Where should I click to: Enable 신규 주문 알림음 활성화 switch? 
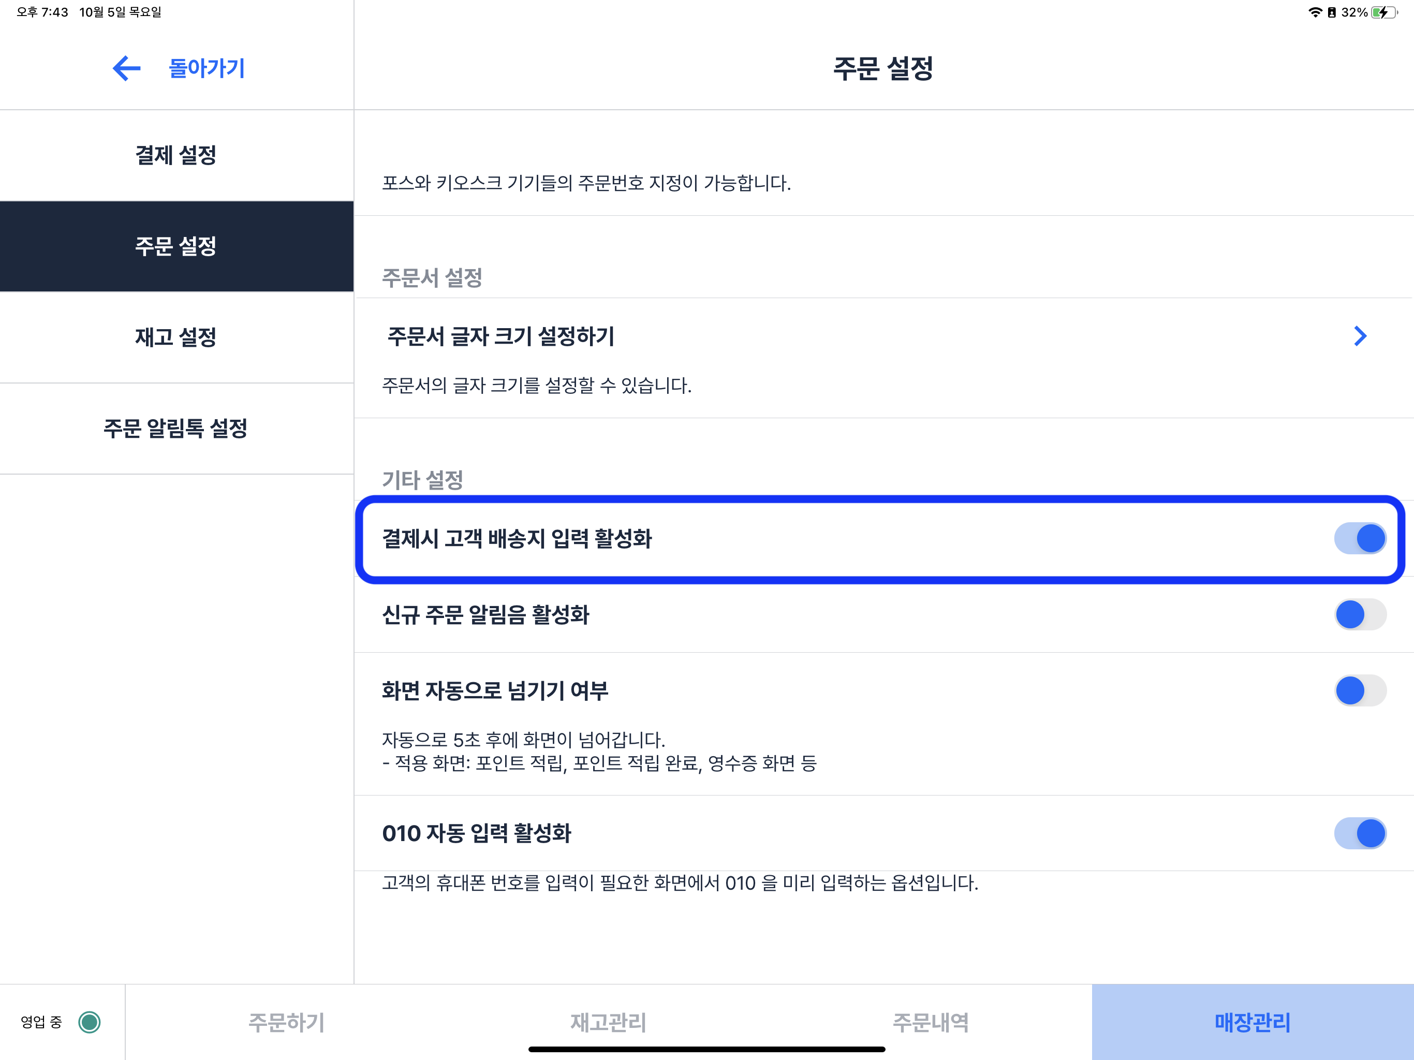[1360, 614]
